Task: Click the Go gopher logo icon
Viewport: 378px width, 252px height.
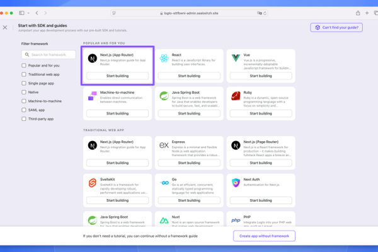Action: coord(164,183)
